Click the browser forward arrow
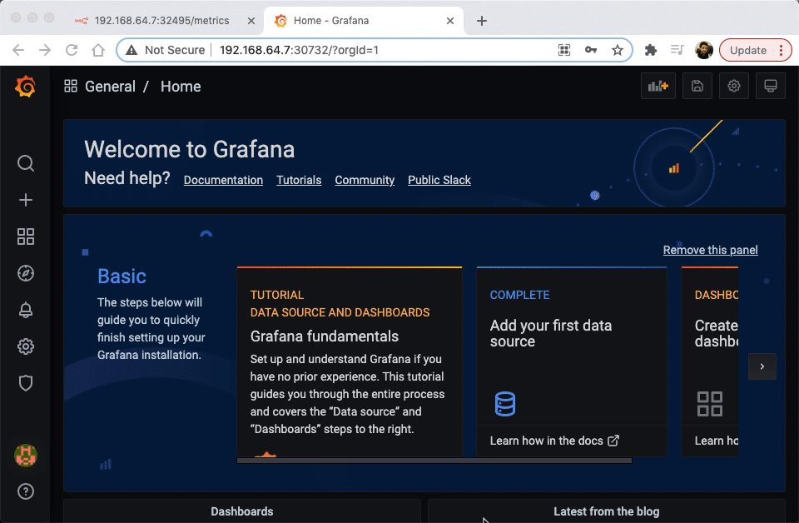This screenshot has width=799, height=523. coord(45,50)
